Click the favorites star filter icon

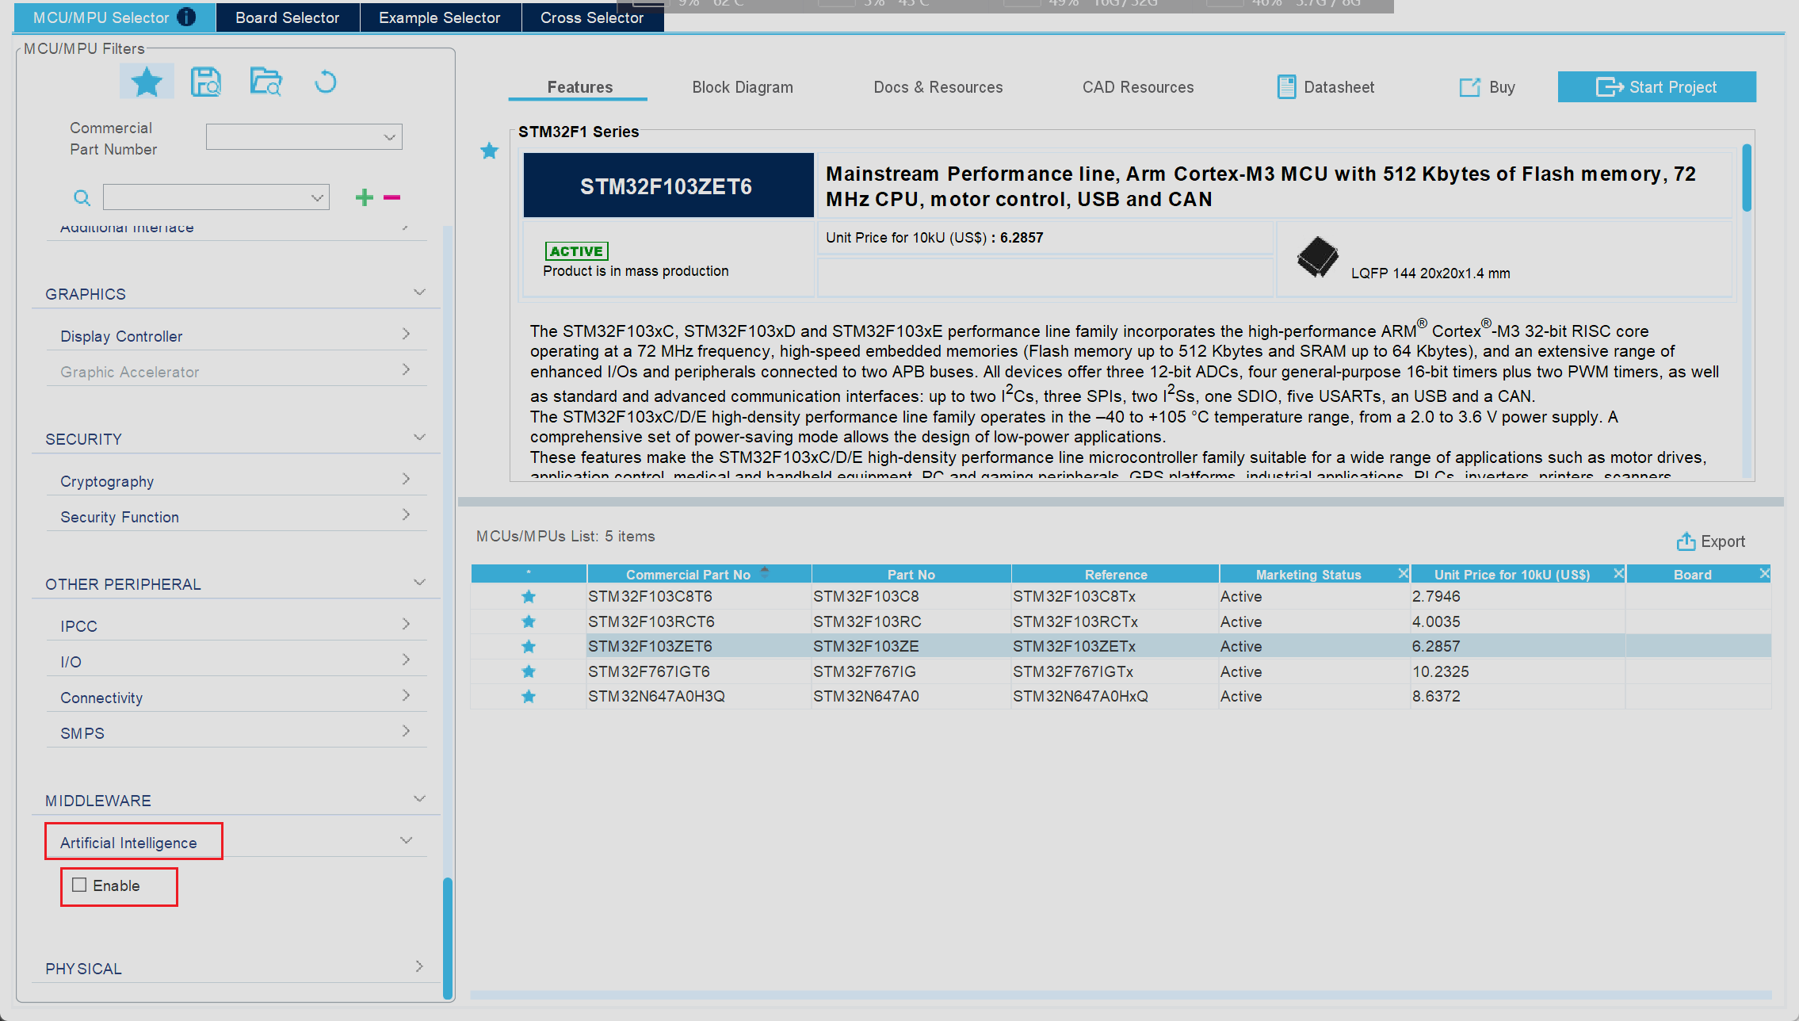(147, 82)
